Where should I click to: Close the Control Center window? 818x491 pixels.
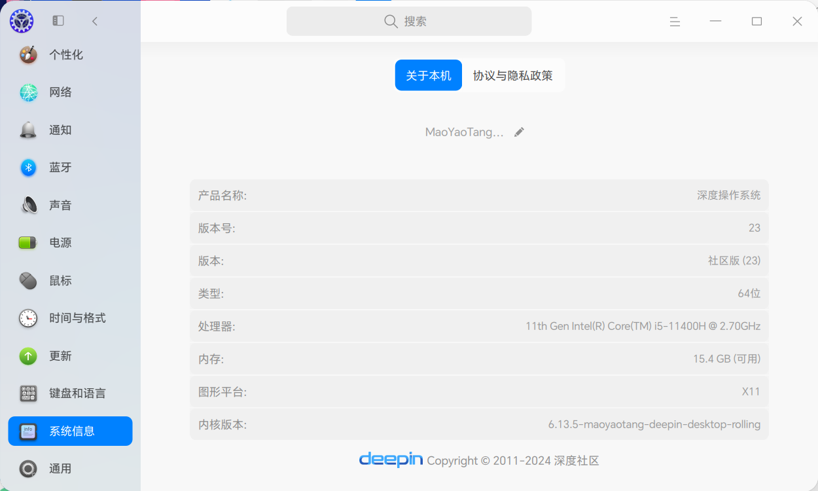coord(797,22)
